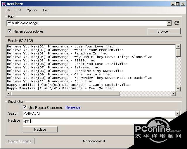Select Lorraine's My Nurse.flac row
The image size is (187, 149).
[x=91, y=71]
